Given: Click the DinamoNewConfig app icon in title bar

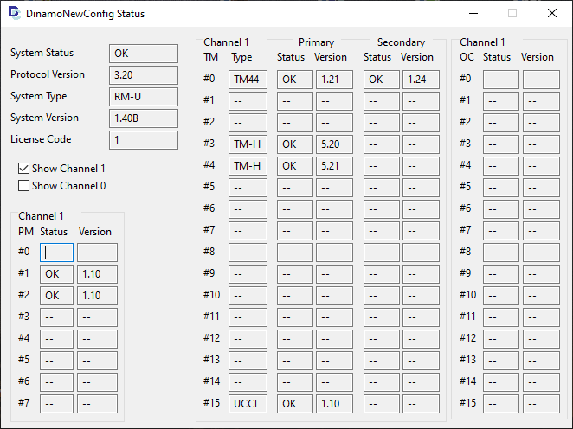Looking at the screenshot, I should tap(14, 14).
